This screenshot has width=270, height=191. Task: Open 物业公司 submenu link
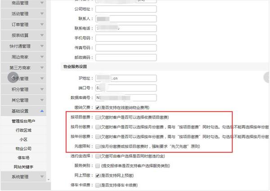(x=23, y=148)
